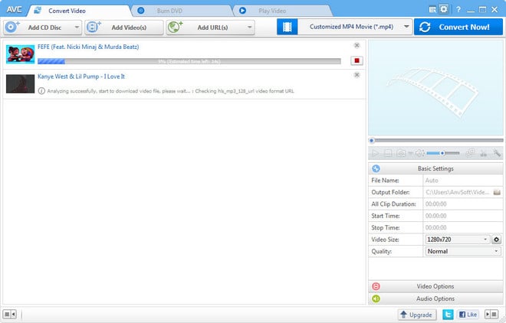Click the FEFE download progress bar
Viewport: 506px width, 323px height.
click(189, 61)
